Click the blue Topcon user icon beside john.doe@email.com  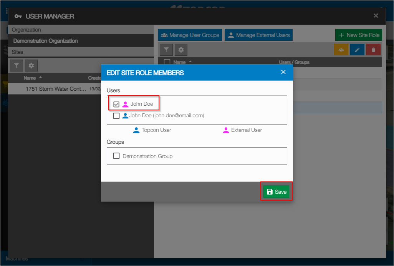click(x=125, y=116)
